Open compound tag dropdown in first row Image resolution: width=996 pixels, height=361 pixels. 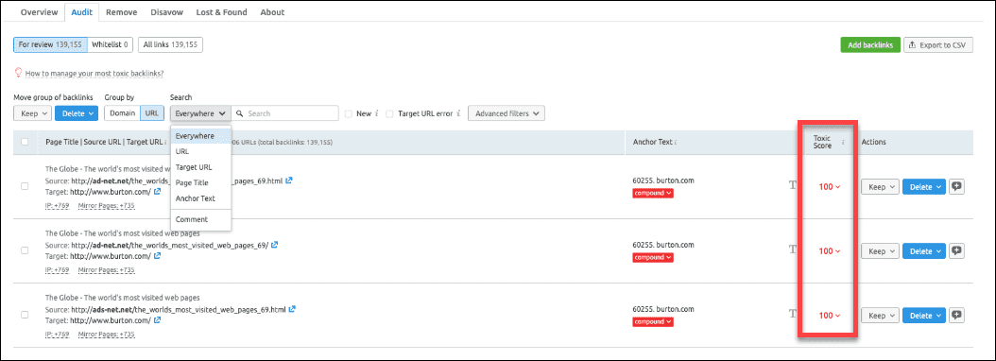(x=653, y=193)
